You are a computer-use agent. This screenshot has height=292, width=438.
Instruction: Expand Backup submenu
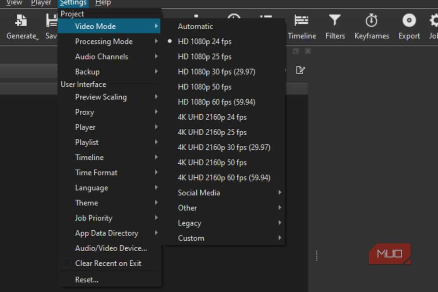point(109,71)
